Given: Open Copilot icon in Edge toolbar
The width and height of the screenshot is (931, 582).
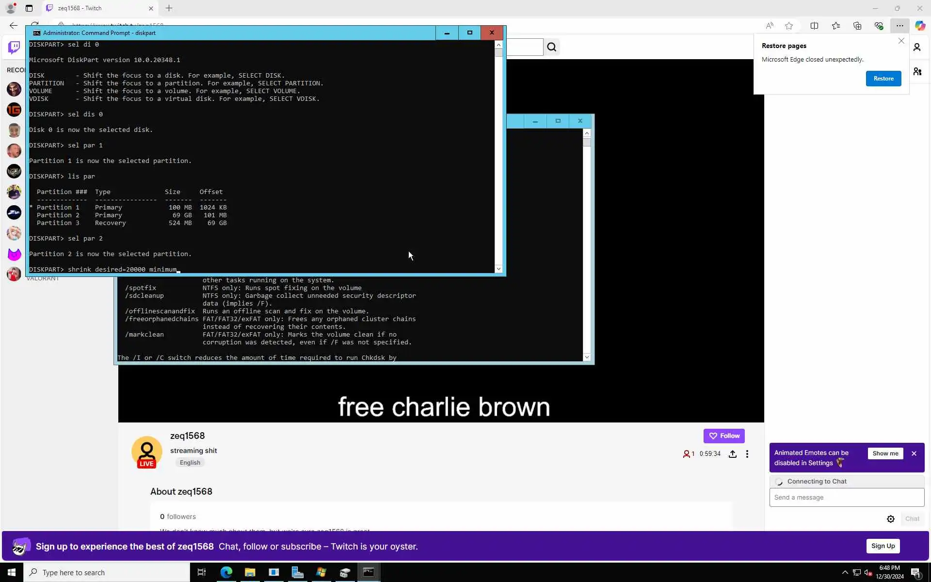Looking at the screenshot, I should click(x=920, y=26).
